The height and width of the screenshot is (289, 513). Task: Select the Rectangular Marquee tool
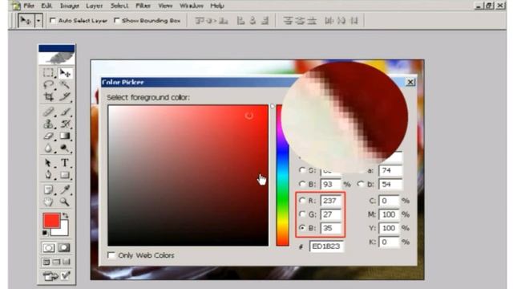[48, 72]
